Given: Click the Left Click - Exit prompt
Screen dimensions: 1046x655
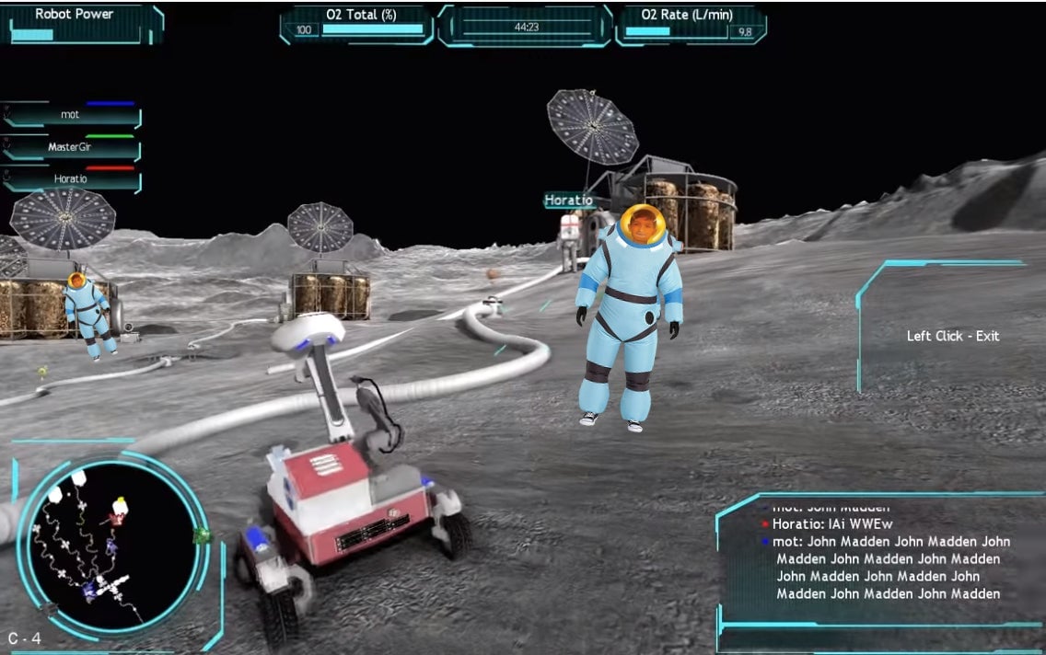Looking at the screenshot, I should coord(952,336).
